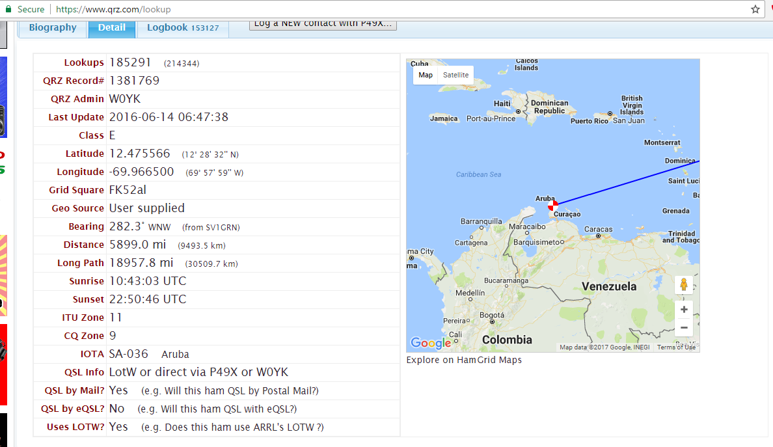The width and height of the screenshot is (773, 447).
Task: Select the CQ Zone value 9
Action: coord(113,336)
